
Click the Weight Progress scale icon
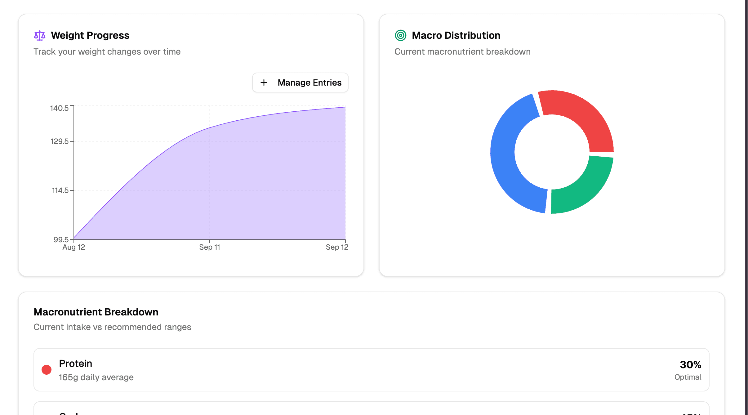click(39, 35)
